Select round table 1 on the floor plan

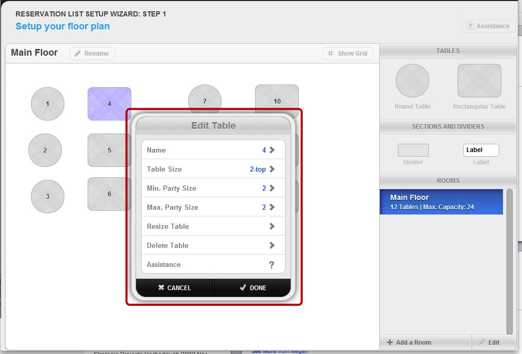click(x=47, y=104)
